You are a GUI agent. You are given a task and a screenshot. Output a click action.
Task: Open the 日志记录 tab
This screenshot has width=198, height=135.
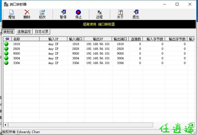pos(42,32)
